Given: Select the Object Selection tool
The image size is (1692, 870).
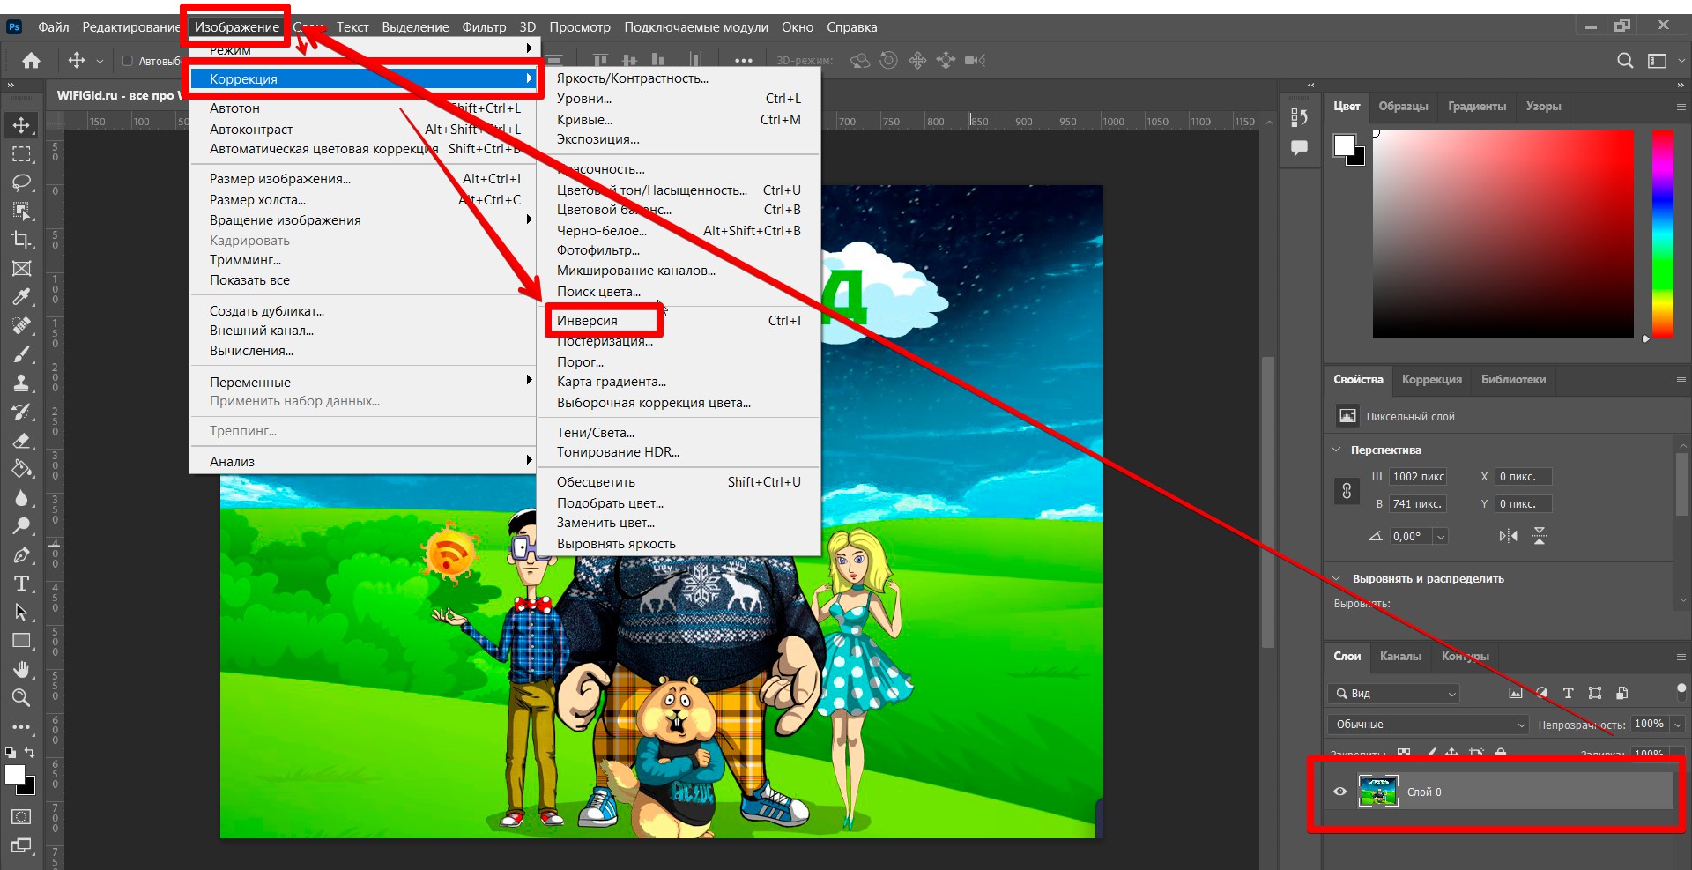Looking at the screenshot, I should 21,212.
